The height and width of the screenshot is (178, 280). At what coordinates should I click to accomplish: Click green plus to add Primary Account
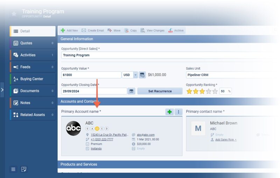coord(169,112)
